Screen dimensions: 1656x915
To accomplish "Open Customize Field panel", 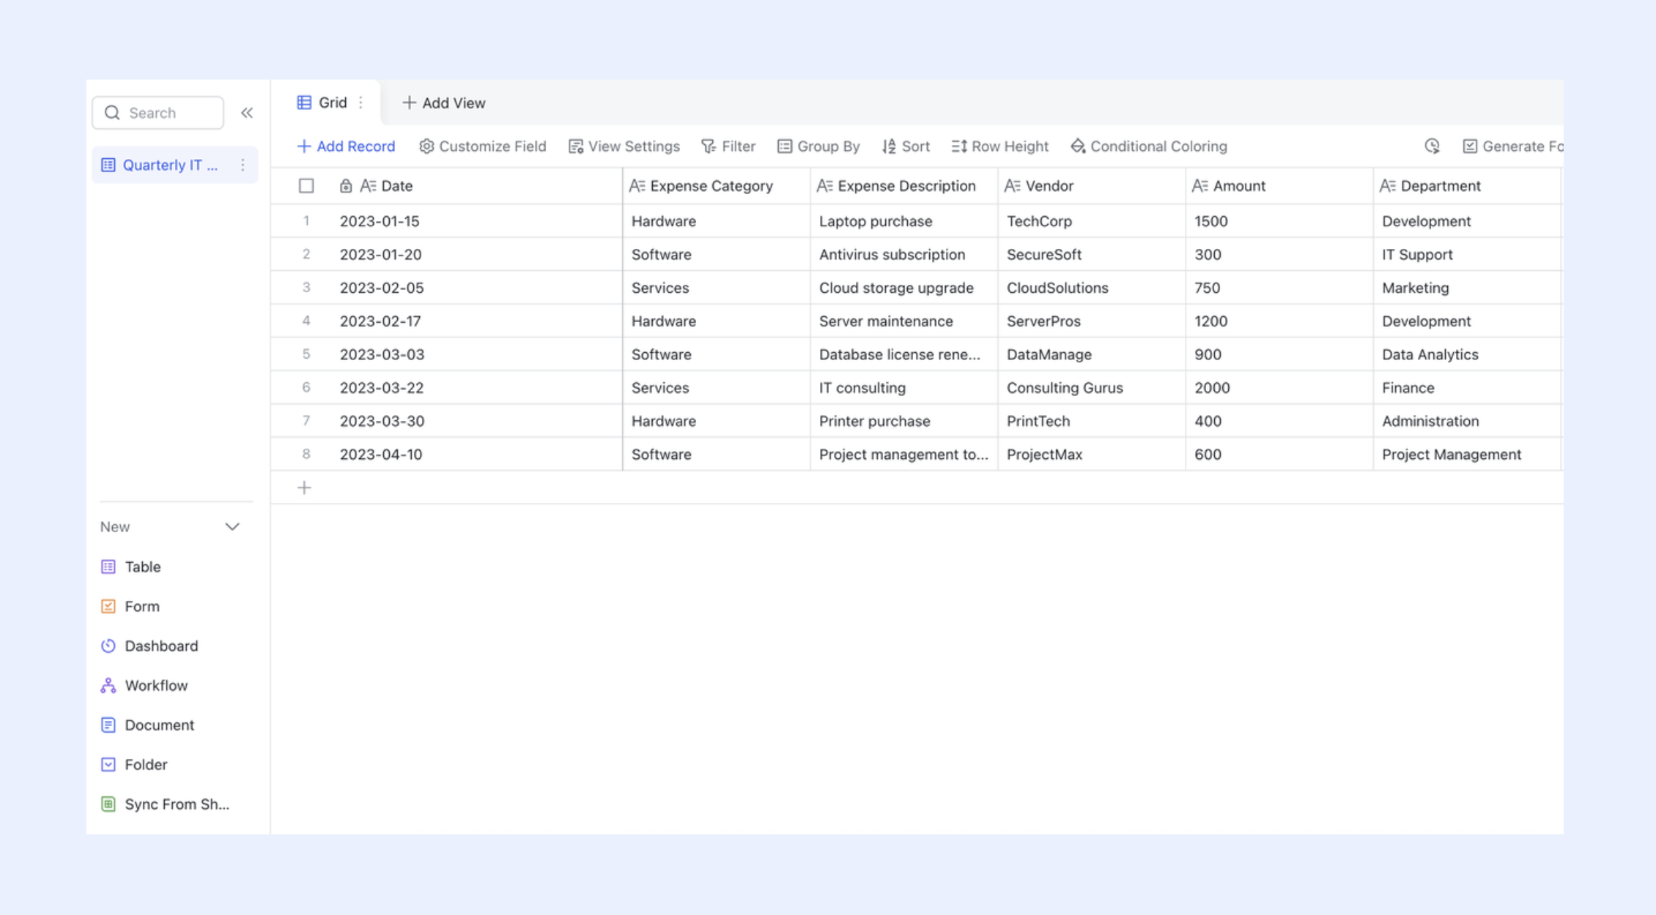I will pyautogui.click(x=483, y=146).
